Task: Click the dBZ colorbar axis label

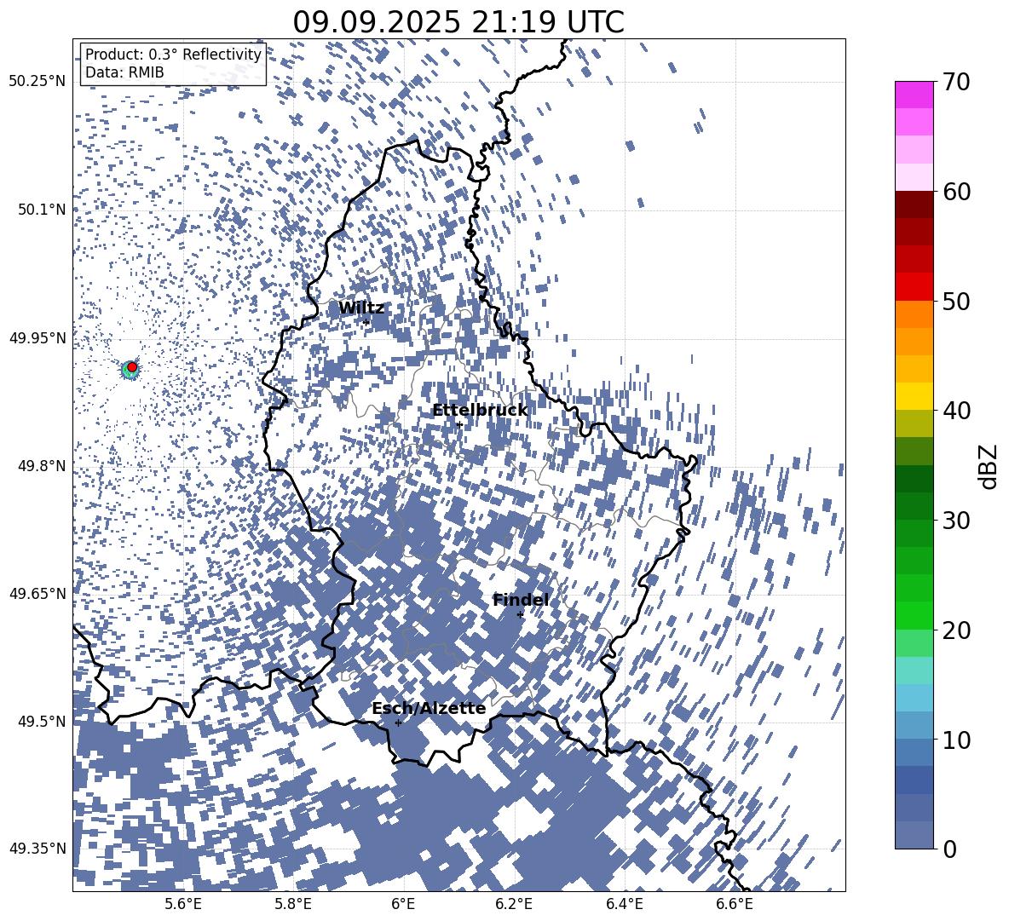Action: [989, 466]
